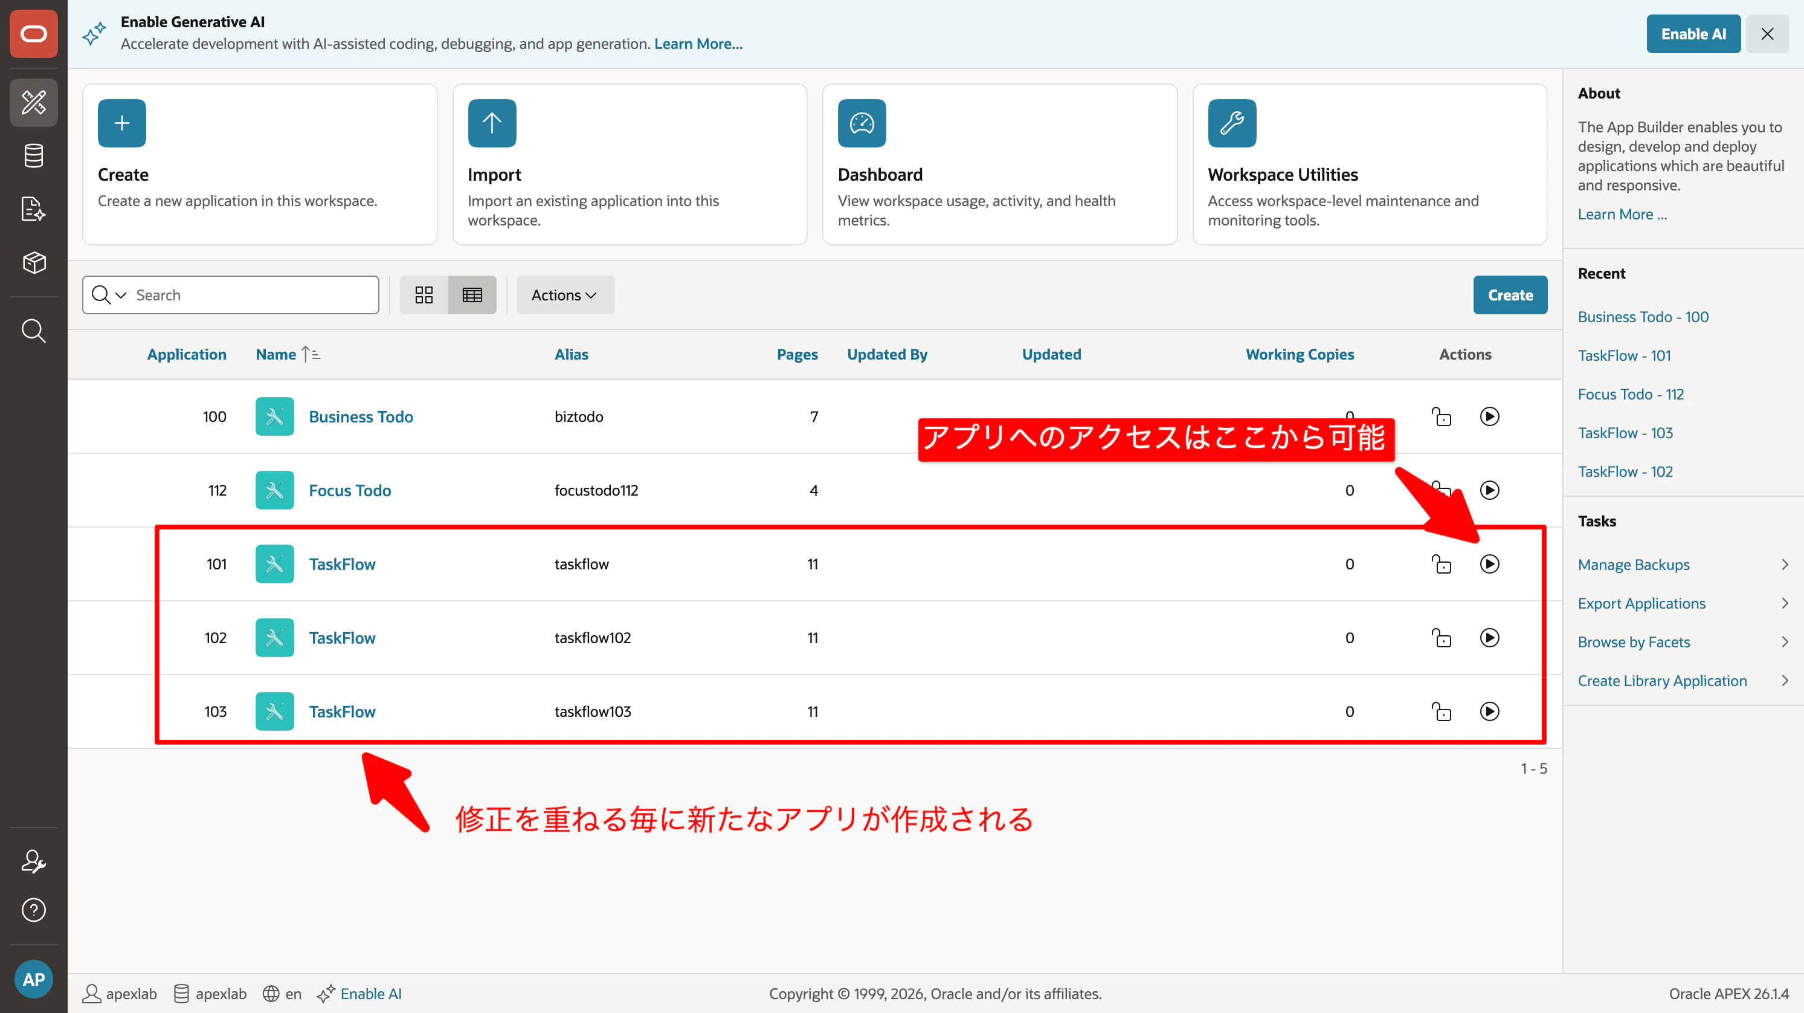Viewport: 1804px width, 1013px height.
Task: Open recent item Focus Todo - 112
Action: point(1631,395)
